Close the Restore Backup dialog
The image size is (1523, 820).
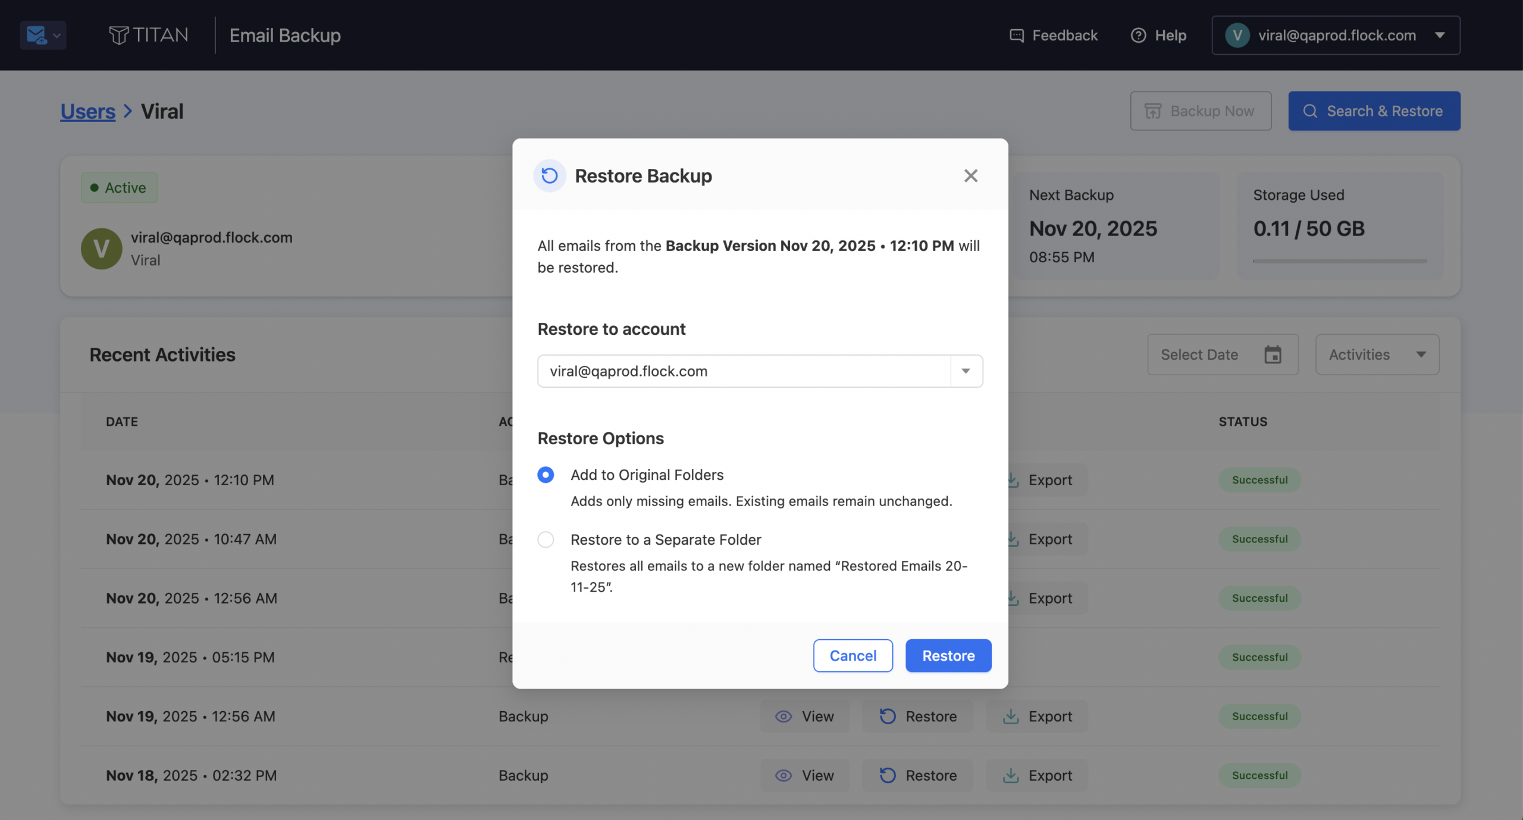[970, 175]
